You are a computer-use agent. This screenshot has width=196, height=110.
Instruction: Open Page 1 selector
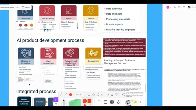pyautogui.click(x=26, y=7)
